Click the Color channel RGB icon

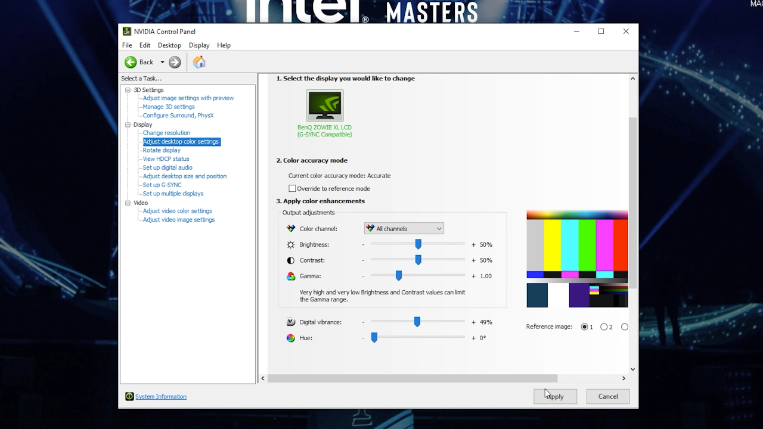(x=291, y=229)
